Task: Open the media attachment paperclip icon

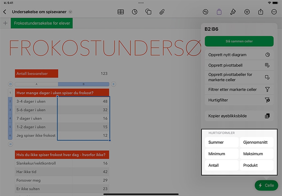Action: pyautogui.click(x=162, y=12)
